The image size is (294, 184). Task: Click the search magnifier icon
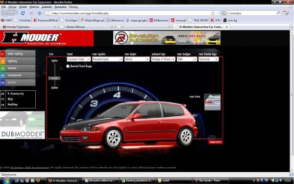[278, 13]
